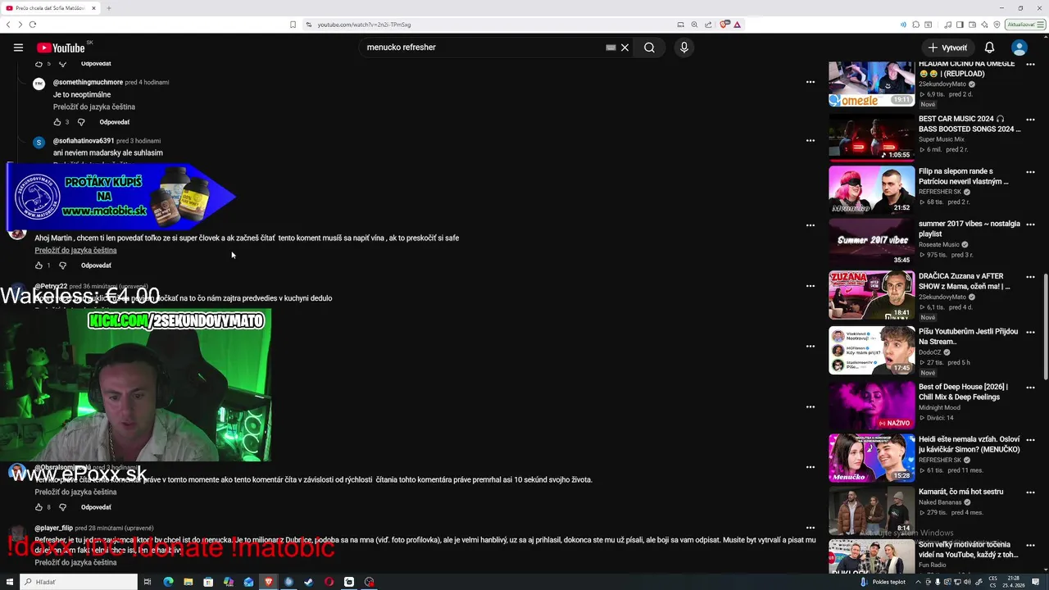Dislike the comment by @somethingmuchmore
This screenshot has width=1049, height=590.
(x=81, y=122)
